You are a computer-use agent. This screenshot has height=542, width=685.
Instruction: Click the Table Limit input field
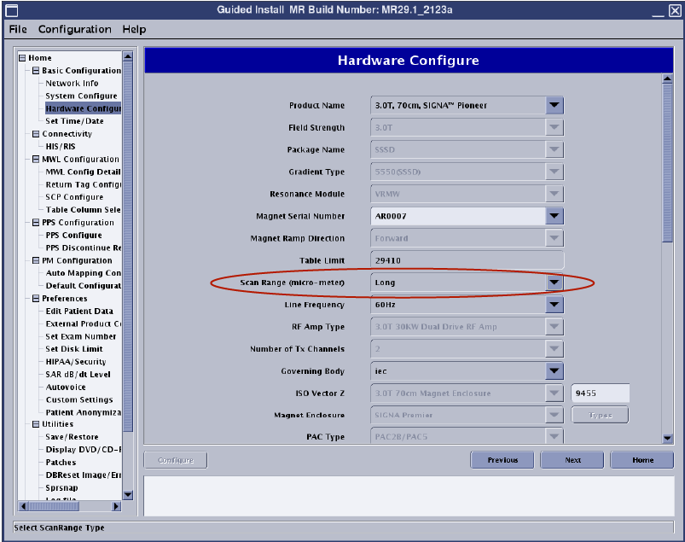(x=467, y=260)
